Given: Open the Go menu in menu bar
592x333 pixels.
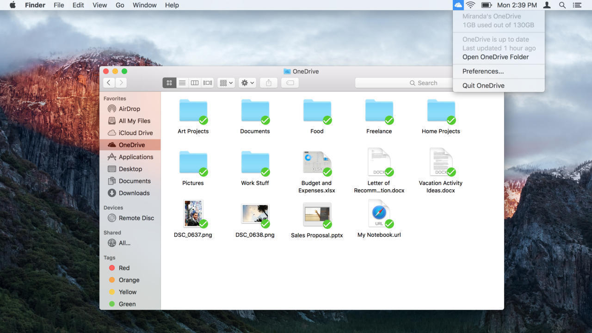Looking at the screenshot, I should point(120,5).
